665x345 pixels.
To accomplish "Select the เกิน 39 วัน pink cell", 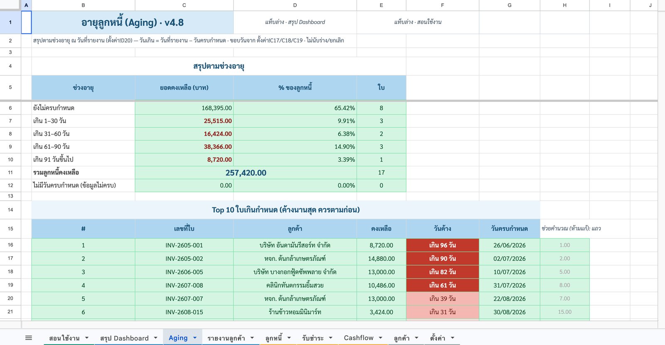I will coord(443,299).
